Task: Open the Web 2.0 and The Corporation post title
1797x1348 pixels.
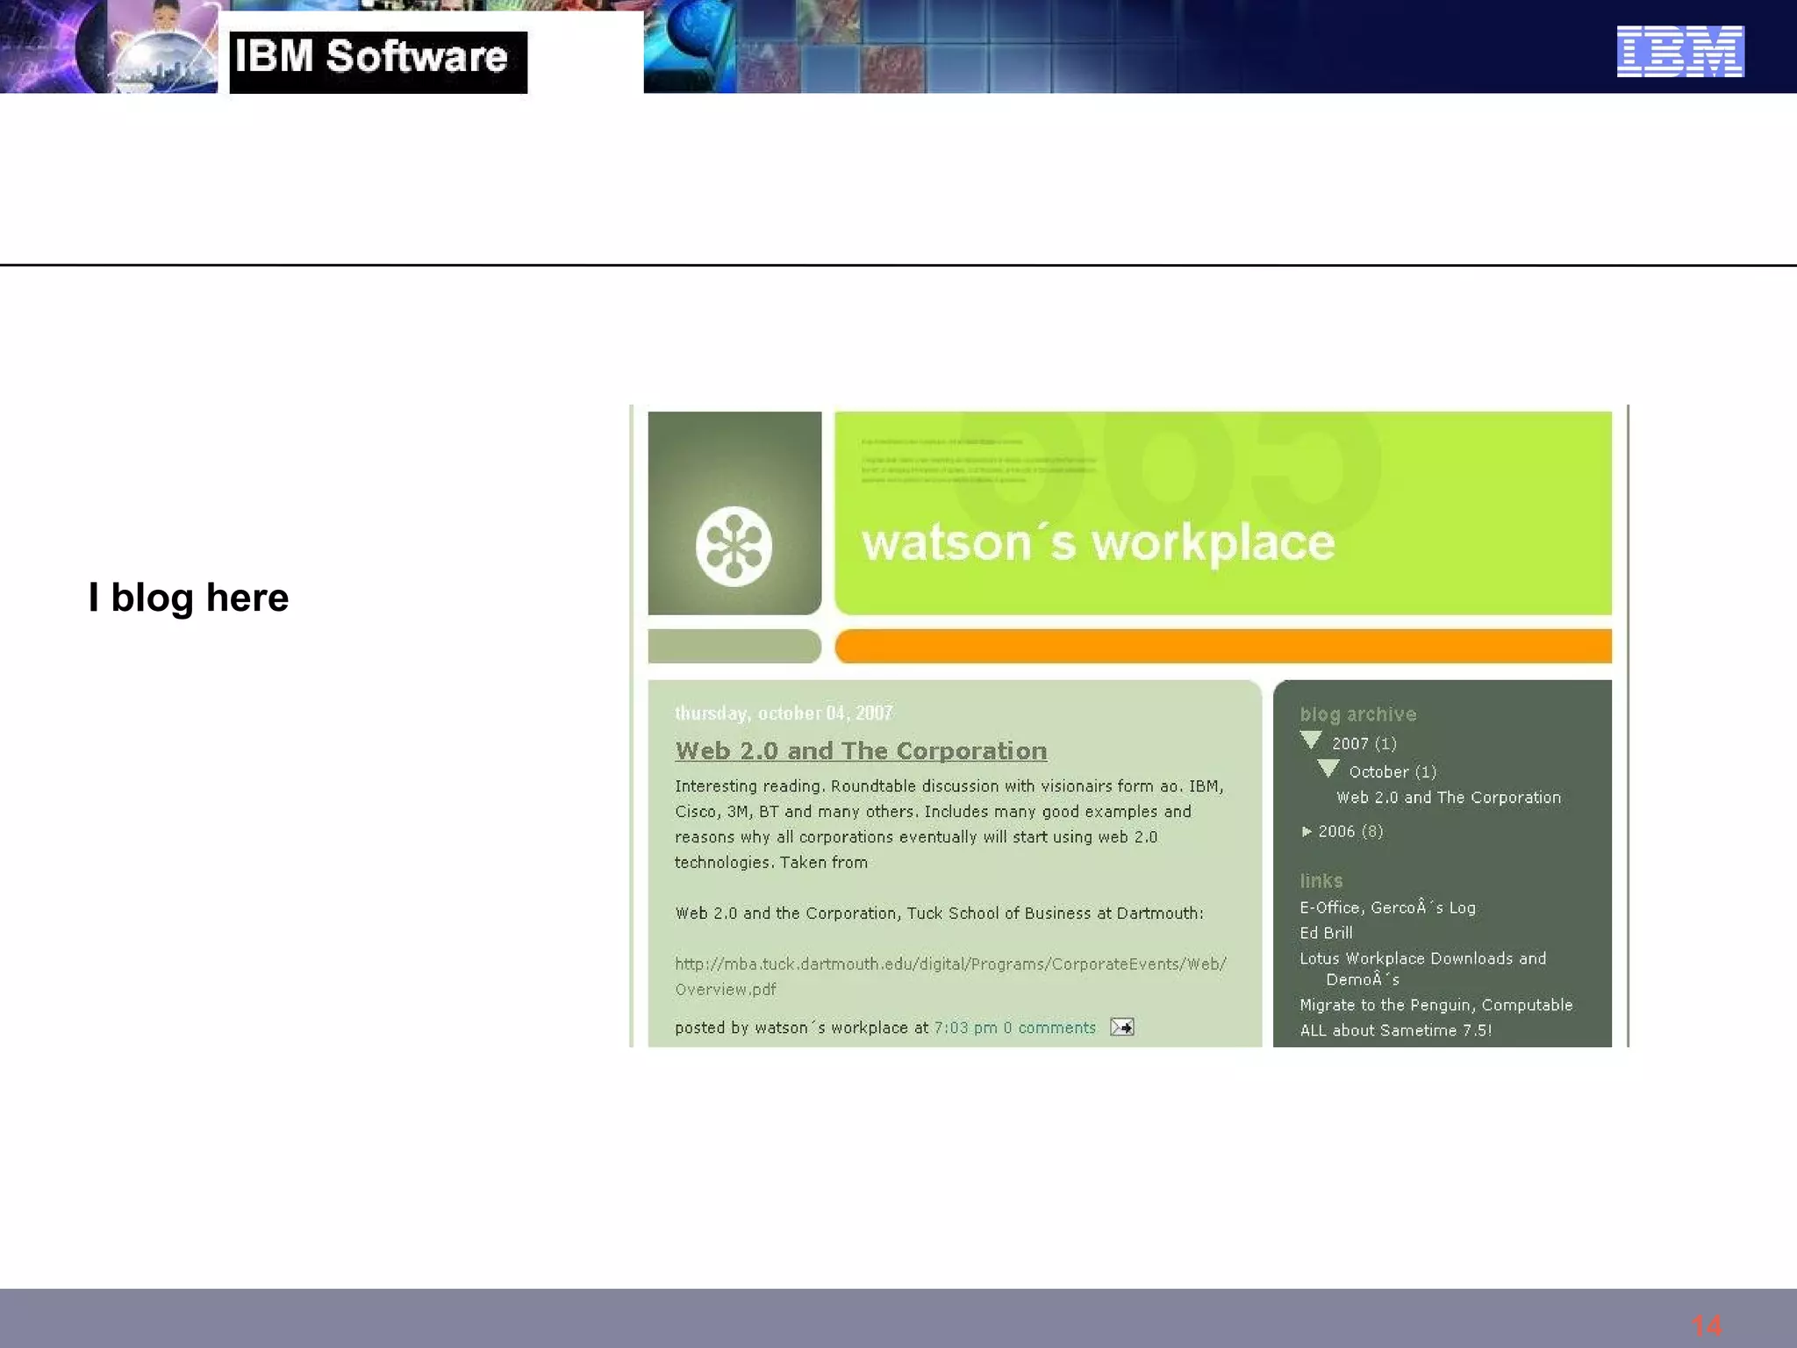Action: [861, 751]
